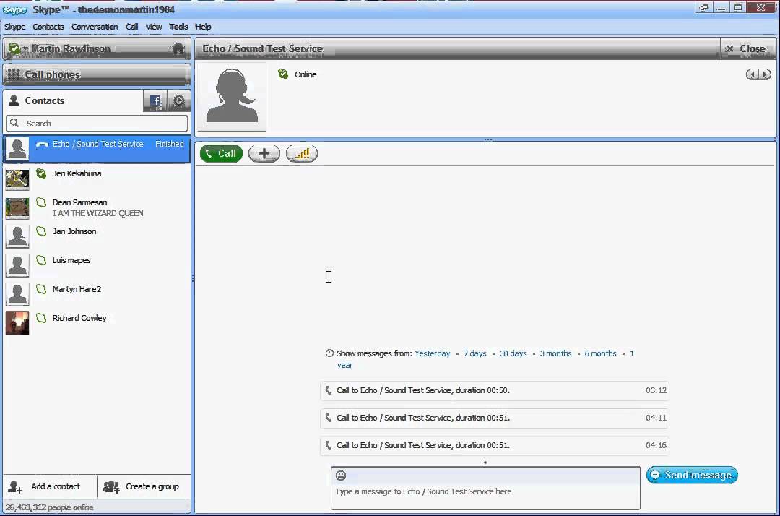Viewport: 780px width, 516px height.
Task: Select contact Jeri Kekahuna
Action: [97, 178]
